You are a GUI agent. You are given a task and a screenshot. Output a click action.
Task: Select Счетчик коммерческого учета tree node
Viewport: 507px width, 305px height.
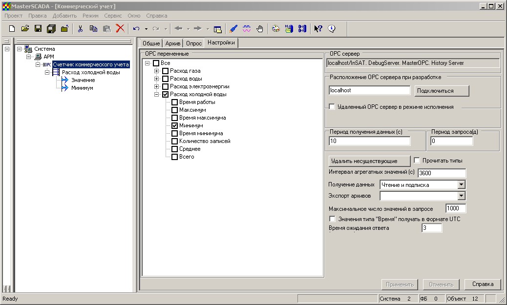point(91,64)
